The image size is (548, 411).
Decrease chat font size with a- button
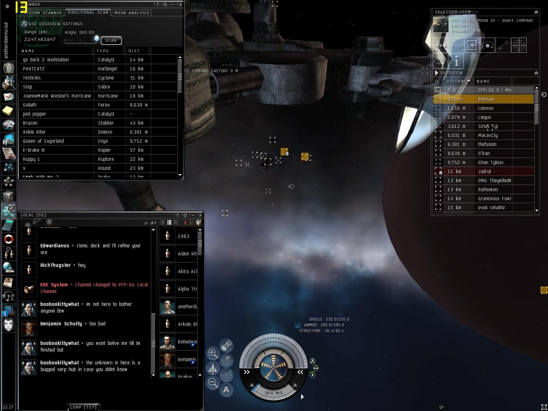pos(147,223)
